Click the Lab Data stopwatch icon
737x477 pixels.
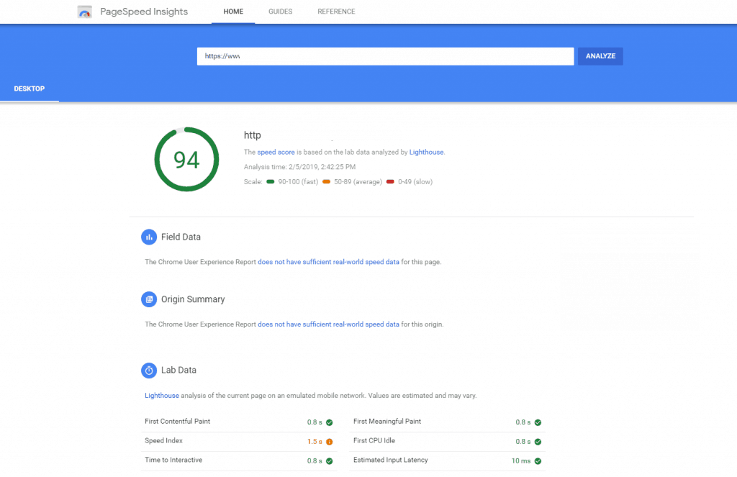(x=149, y=371)
